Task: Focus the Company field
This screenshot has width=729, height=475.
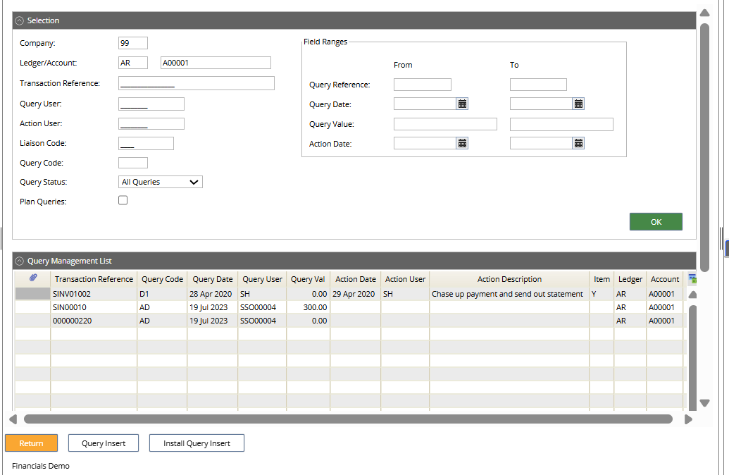Action: (x=133, y=43)
